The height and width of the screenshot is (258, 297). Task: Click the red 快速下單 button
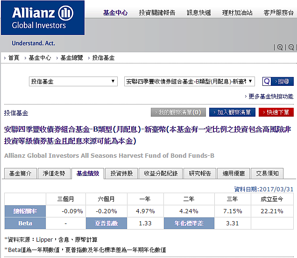click(x=276, y=112)
